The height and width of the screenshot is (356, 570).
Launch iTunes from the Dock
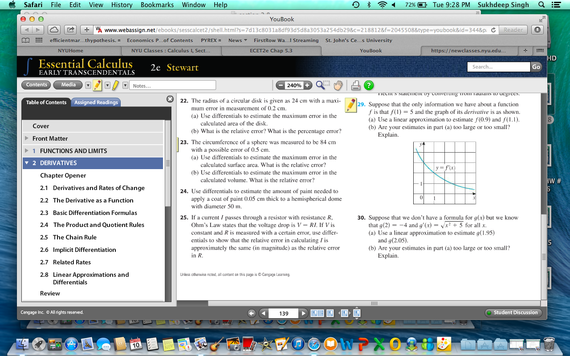[x=298, y=344]
